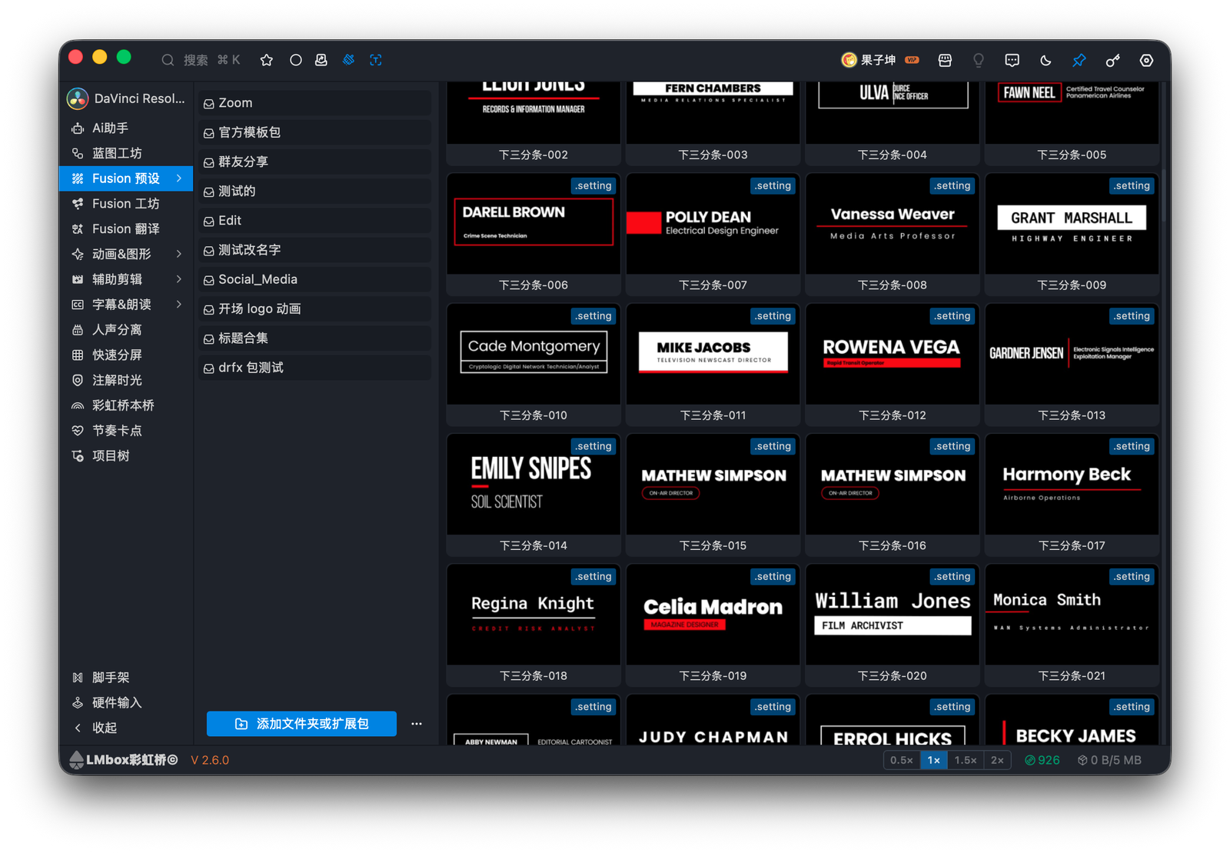Click the star favorites icon in top toolbar
The width and height of the screenshot is (1230, 853).
267,60
